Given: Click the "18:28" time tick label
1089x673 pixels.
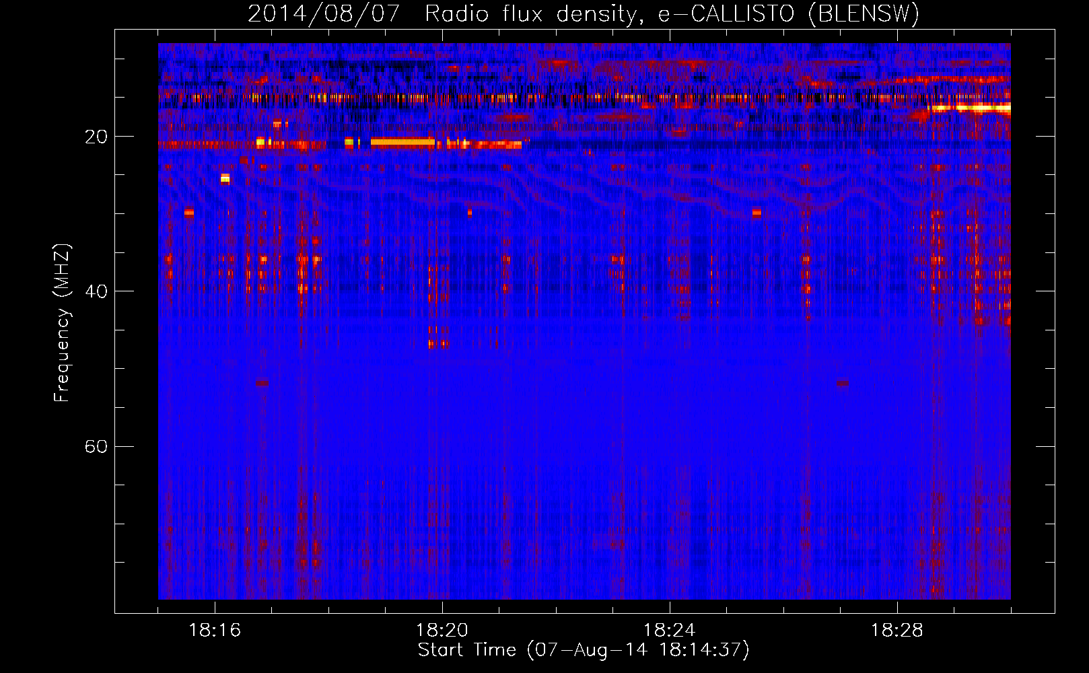Looking at the screenshot, I should [897, 631].
